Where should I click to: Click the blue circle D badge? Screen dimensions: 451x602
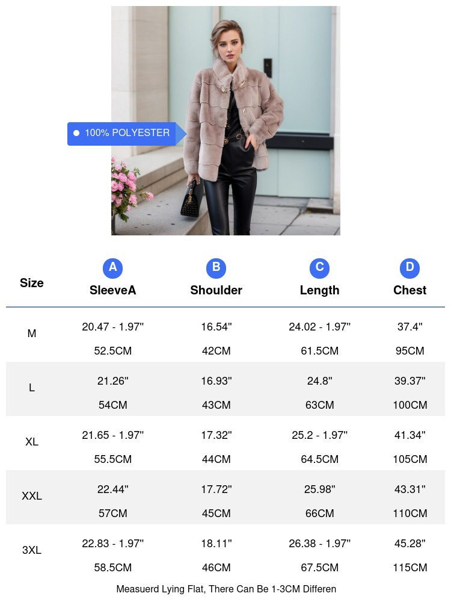click(410, 268)
